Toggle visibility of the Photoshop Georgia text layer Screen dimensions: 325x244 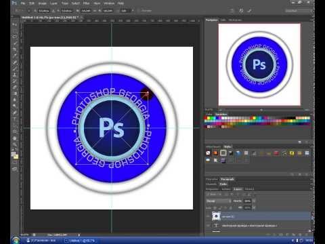(x=209, y=226)
